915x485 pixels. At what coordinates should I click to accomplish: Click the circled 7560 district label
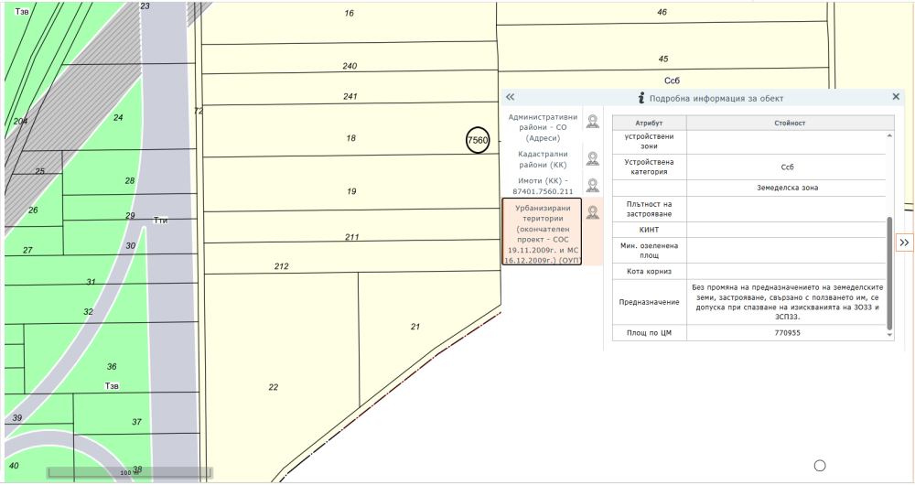tap(478, 140)
